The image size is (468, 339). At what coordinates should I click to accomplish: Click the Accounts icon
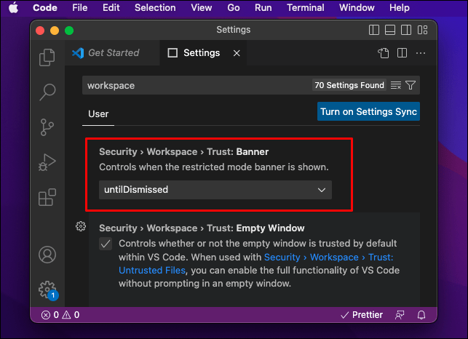coord(47,255)
